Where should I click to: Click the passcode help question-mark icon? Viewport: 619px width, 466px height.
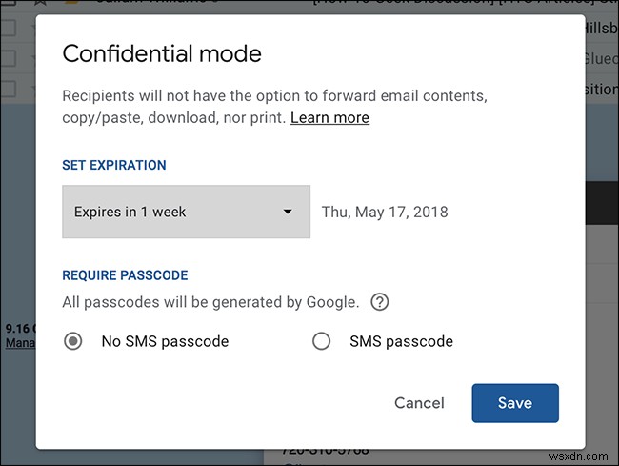380,303
